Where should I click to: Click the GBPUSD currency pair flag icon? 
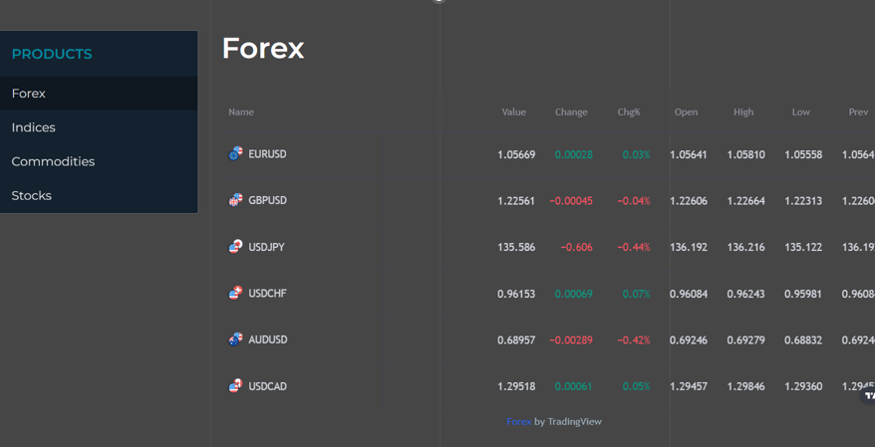point(235,200)
